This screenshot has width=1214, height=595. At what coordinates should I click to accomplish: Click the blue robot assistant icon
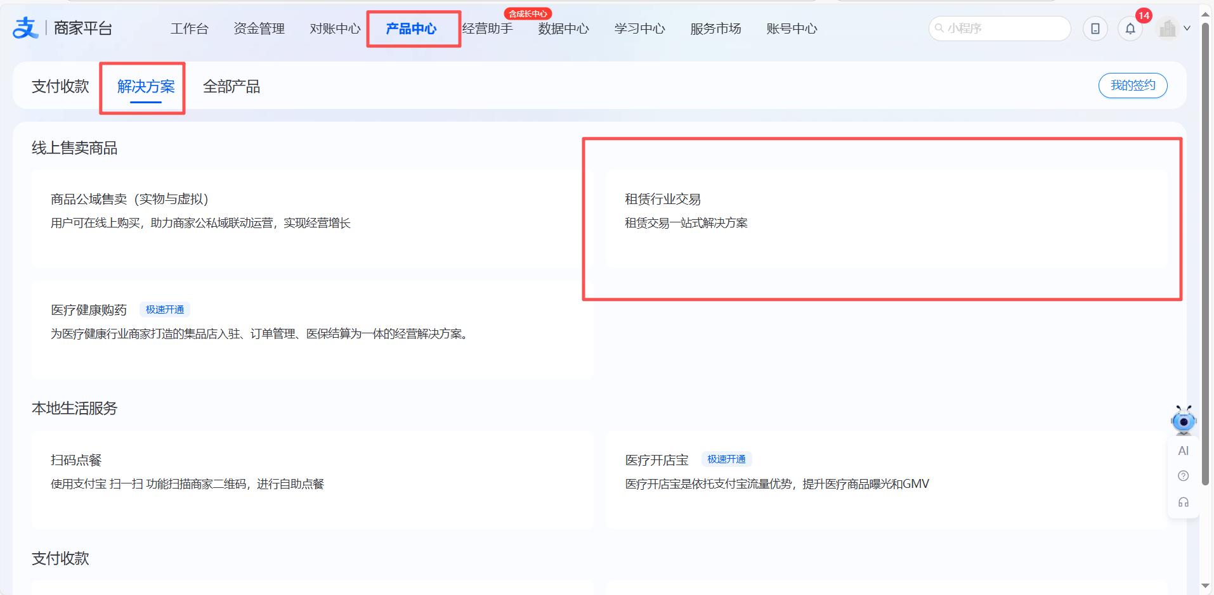tap(1184, 419)
